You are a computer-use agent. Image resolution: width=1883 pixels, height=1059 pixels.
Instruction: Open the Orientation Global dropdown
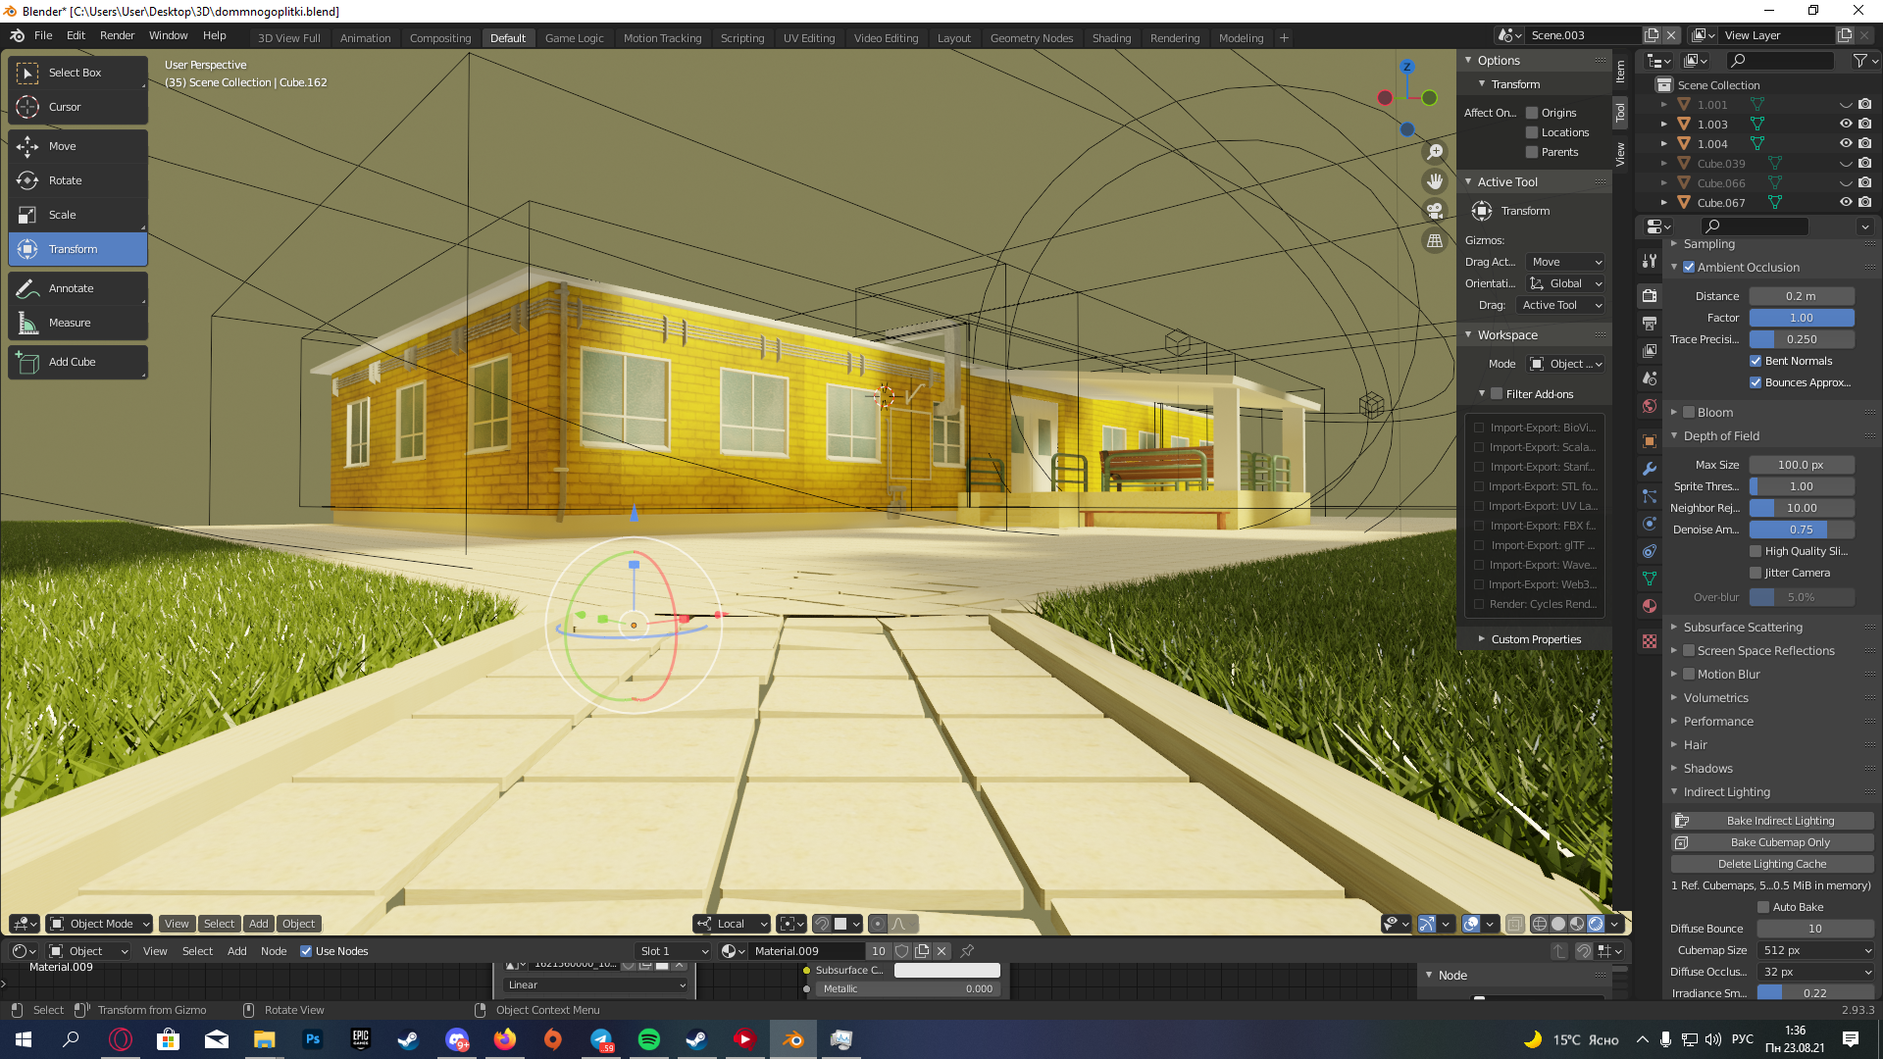pos(1566,283)
